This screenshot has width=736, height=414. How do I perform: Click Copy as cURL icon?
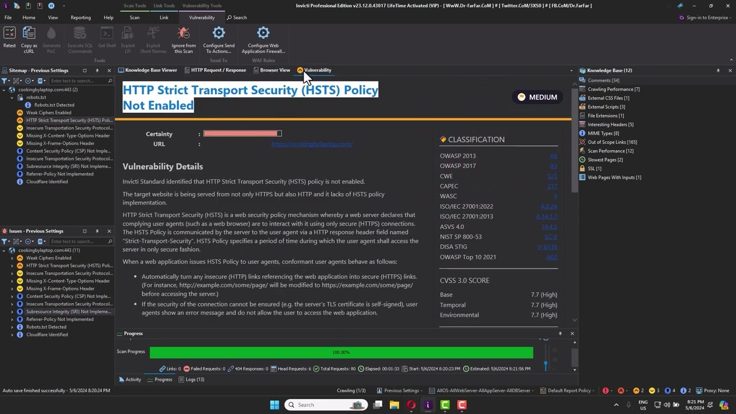(29, 33)
